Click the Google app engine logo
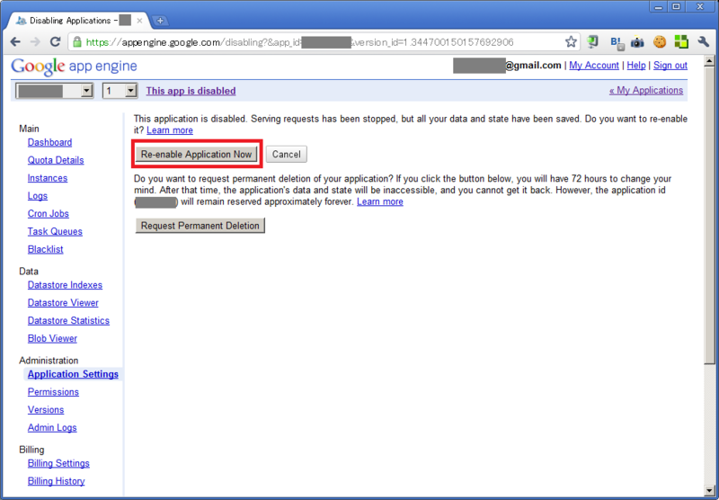This screenshot has width=719, height=500. 74,67
